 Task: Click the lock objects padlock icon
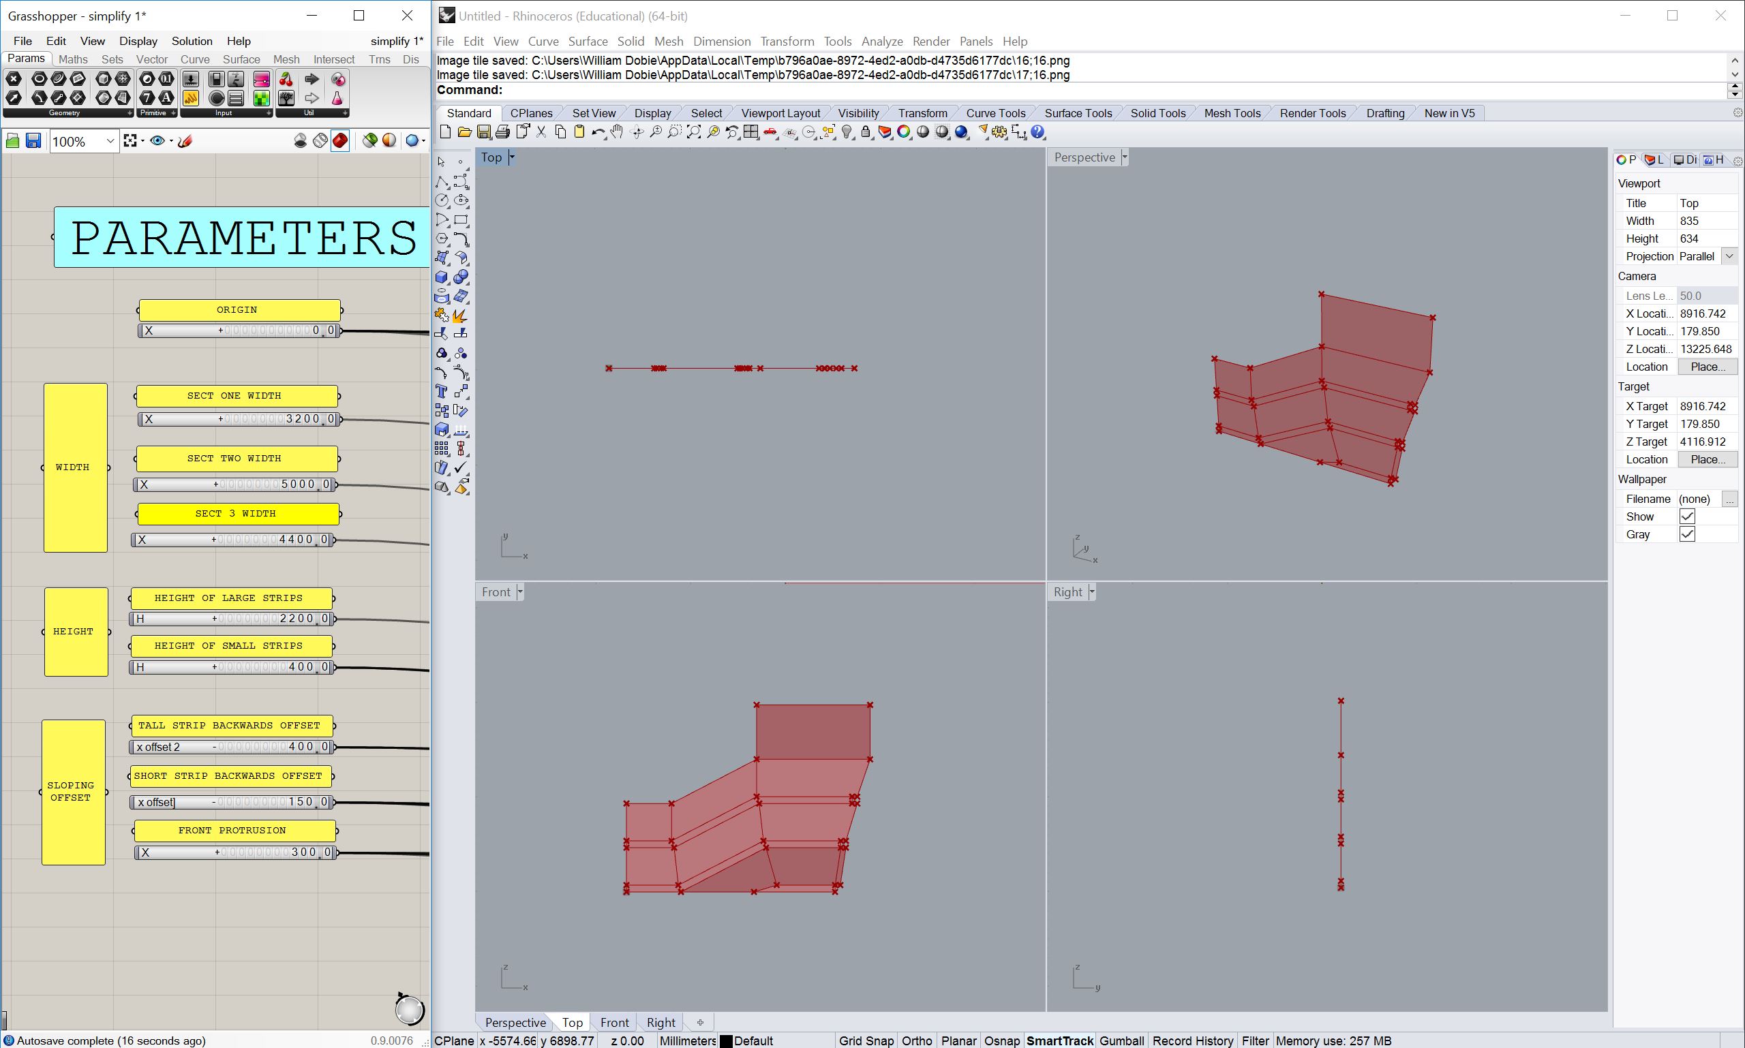tap(866, 132)
